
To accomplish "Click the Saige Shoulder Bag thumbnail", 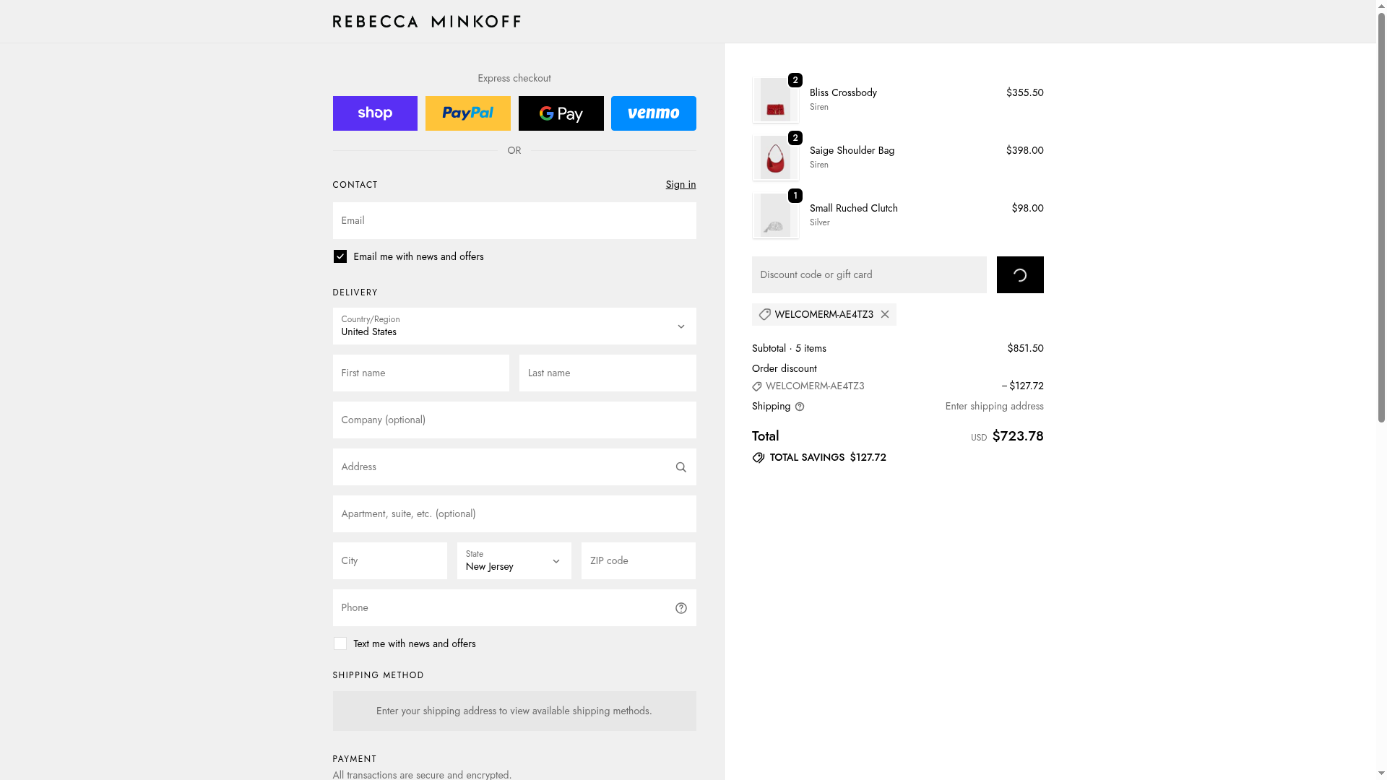I will tap(775, 158).
